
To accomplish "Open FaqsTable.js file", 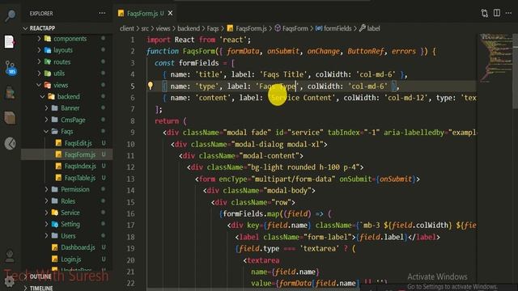I will point(80,178).
